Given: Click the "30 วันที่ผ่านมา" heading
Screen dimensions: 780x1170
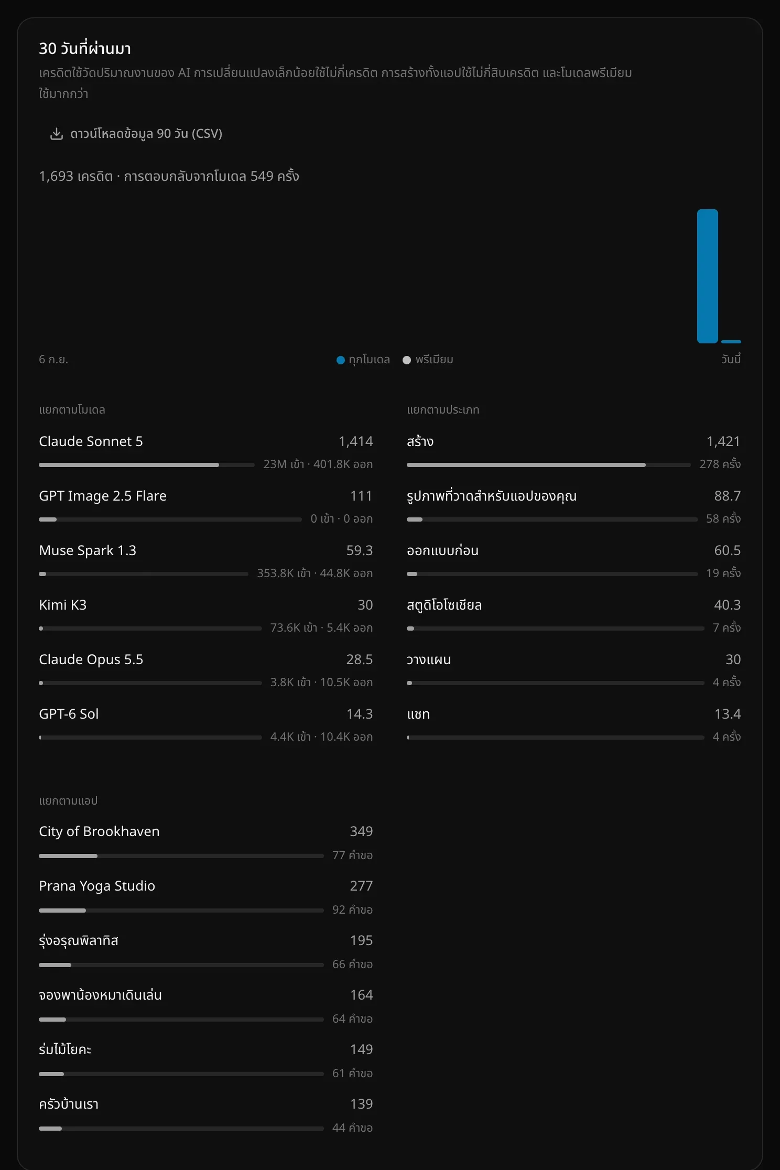Looking at the screenshot, I should pyautogui.click(x=85, y=48).
